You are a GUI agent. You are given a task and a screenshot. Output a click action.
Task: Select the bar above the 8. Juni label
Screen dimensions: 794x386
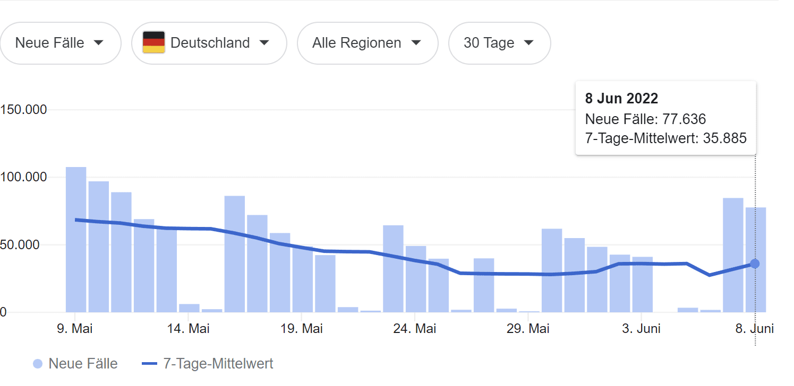[x=756, y=260]
